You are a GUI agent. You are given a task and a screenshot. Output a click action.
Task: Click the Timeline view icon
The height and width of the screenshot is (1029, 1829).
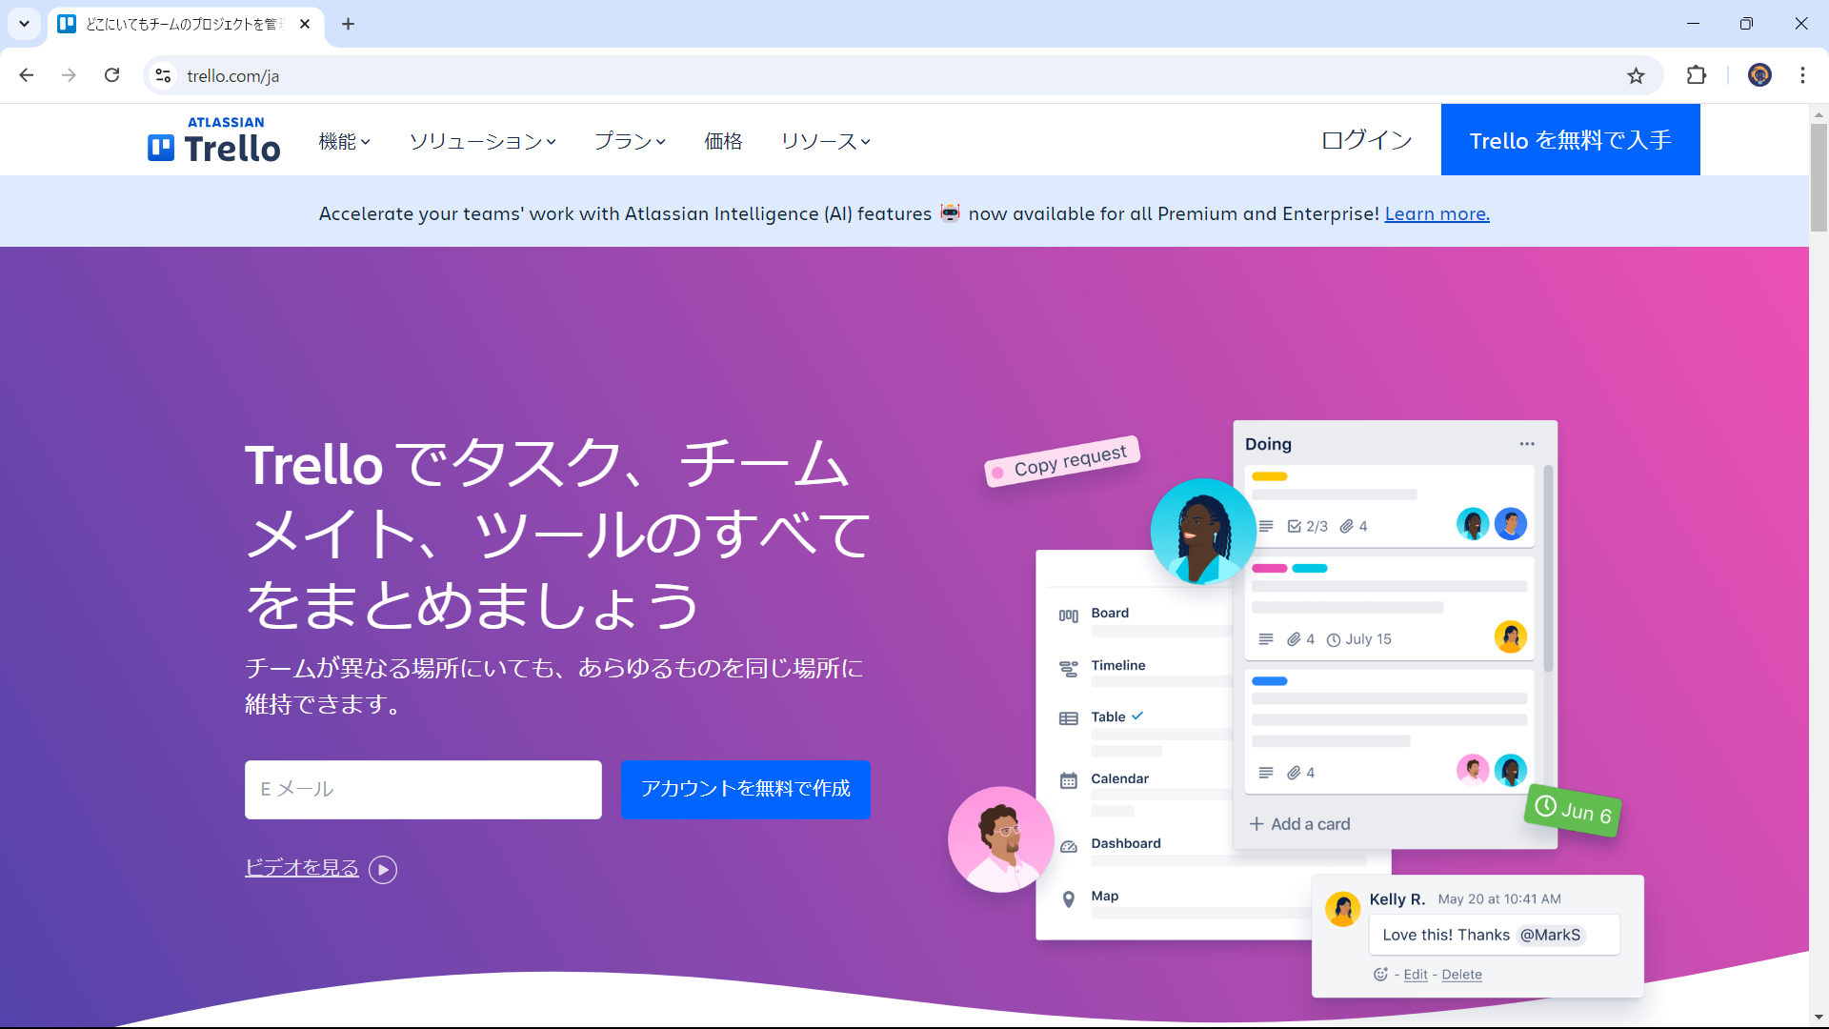(x=1069, y=669)
